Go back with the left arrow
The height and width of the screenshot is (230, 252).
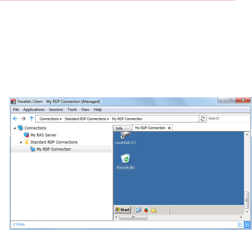pos(15,119)
